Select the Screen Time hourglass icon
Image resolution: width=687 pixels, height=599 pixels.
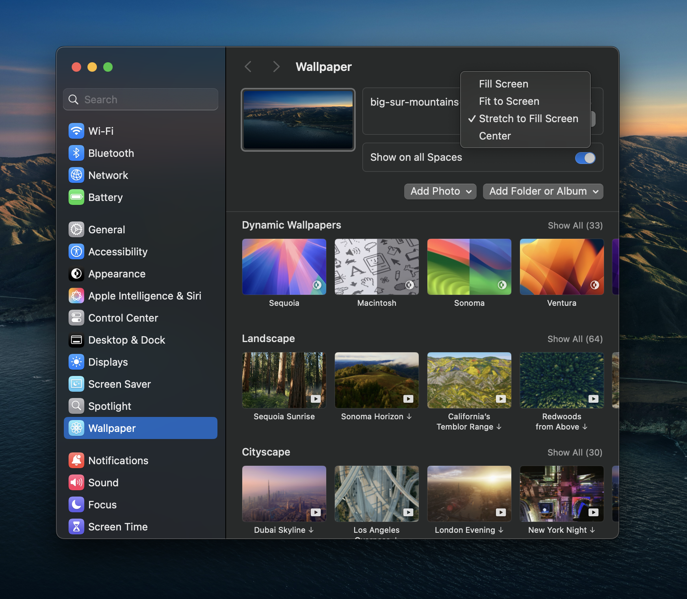(76, 526)
